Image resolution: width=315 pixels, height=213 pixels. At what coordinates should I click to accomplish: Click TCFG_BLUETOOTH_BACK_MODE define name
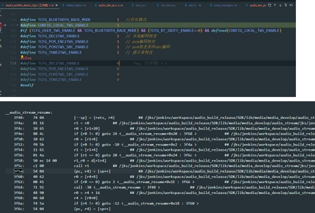[64, 19]
